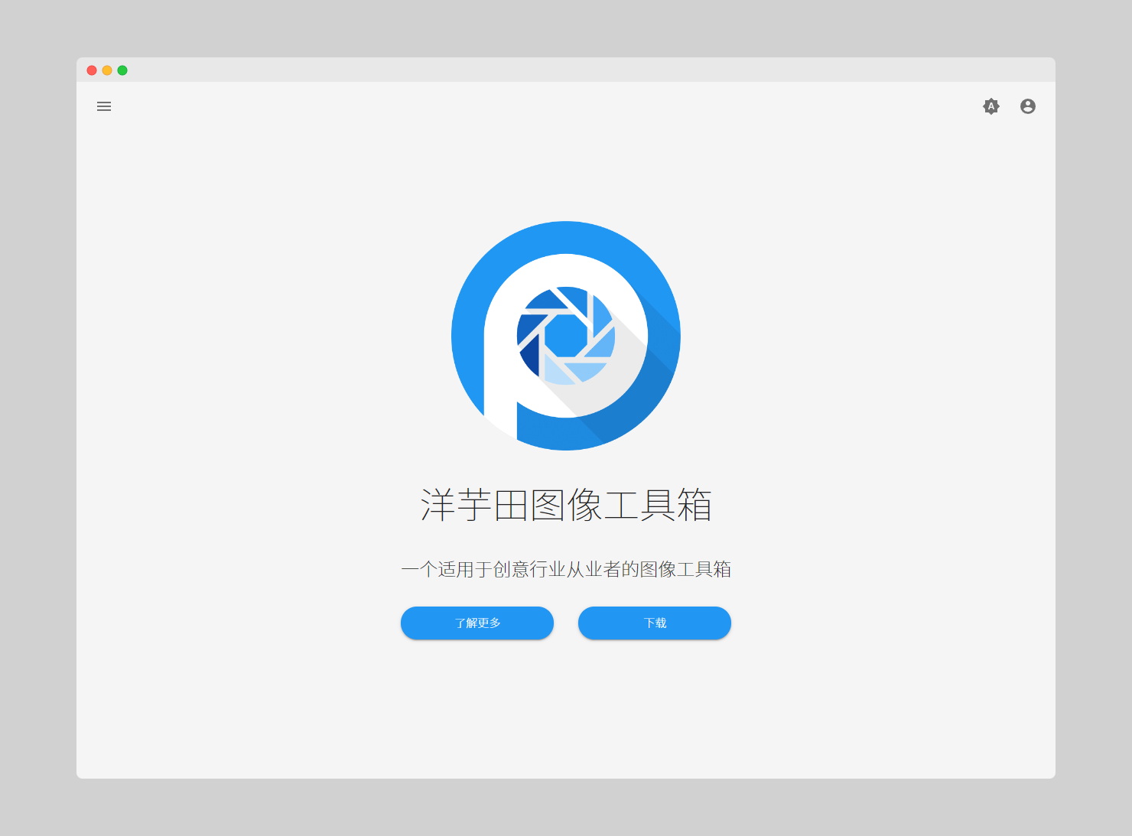
Task: Click the empty window title bar
Action: click(x=566, y=70)
